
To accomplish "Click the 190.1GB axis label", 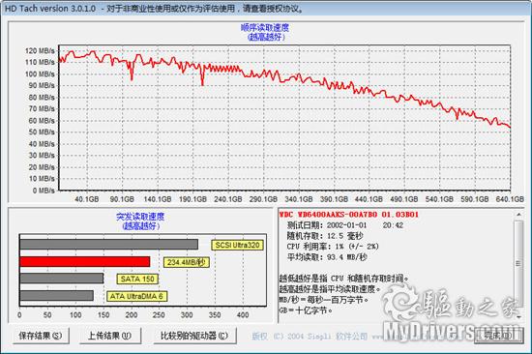I will point(192,199).
